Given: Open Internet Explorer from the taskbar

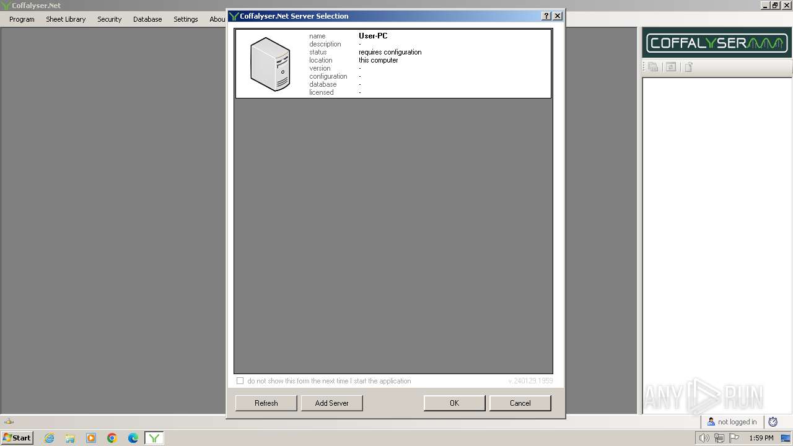Looking at the screenshot, I should tap(49, 438).
